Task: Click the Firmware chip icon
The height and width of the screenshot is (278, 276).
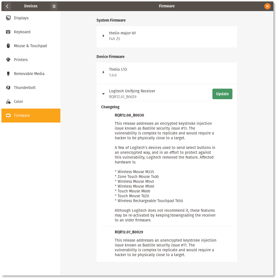Action: pos(8,115)
